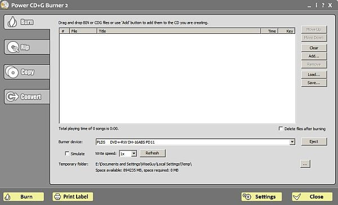Click the double-disc Copy icon
Image resolution: width=338 pixels, height=205 pixels.
click(x=12, y=72)
